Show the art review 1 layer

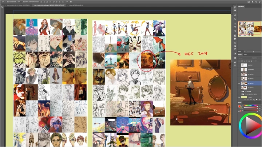point(239,88)
